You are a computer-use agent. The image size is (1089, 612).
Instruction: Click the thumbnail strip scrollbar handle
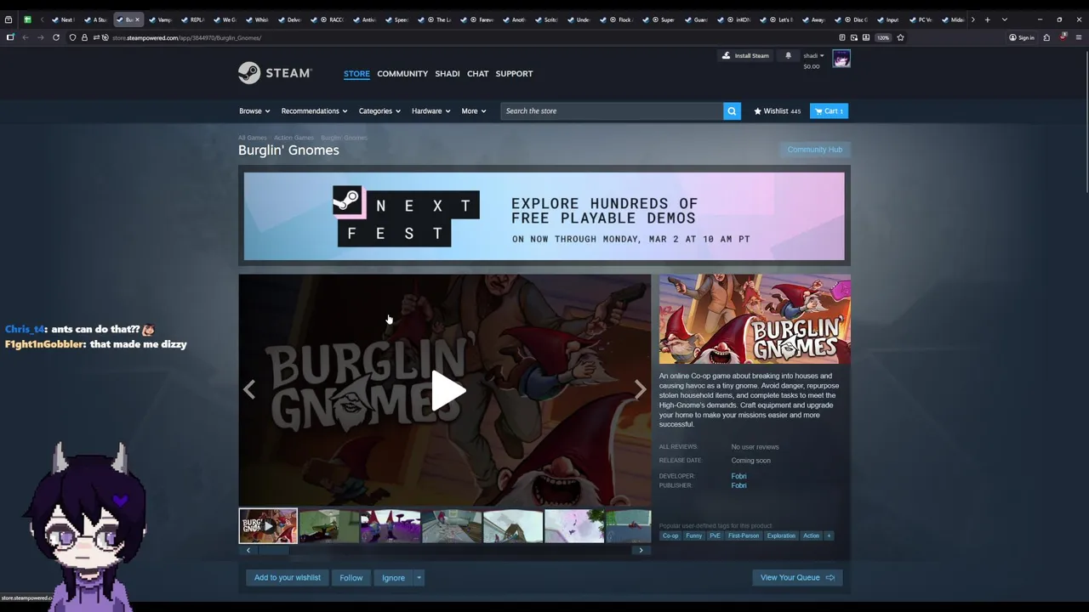tap(274, 551)
